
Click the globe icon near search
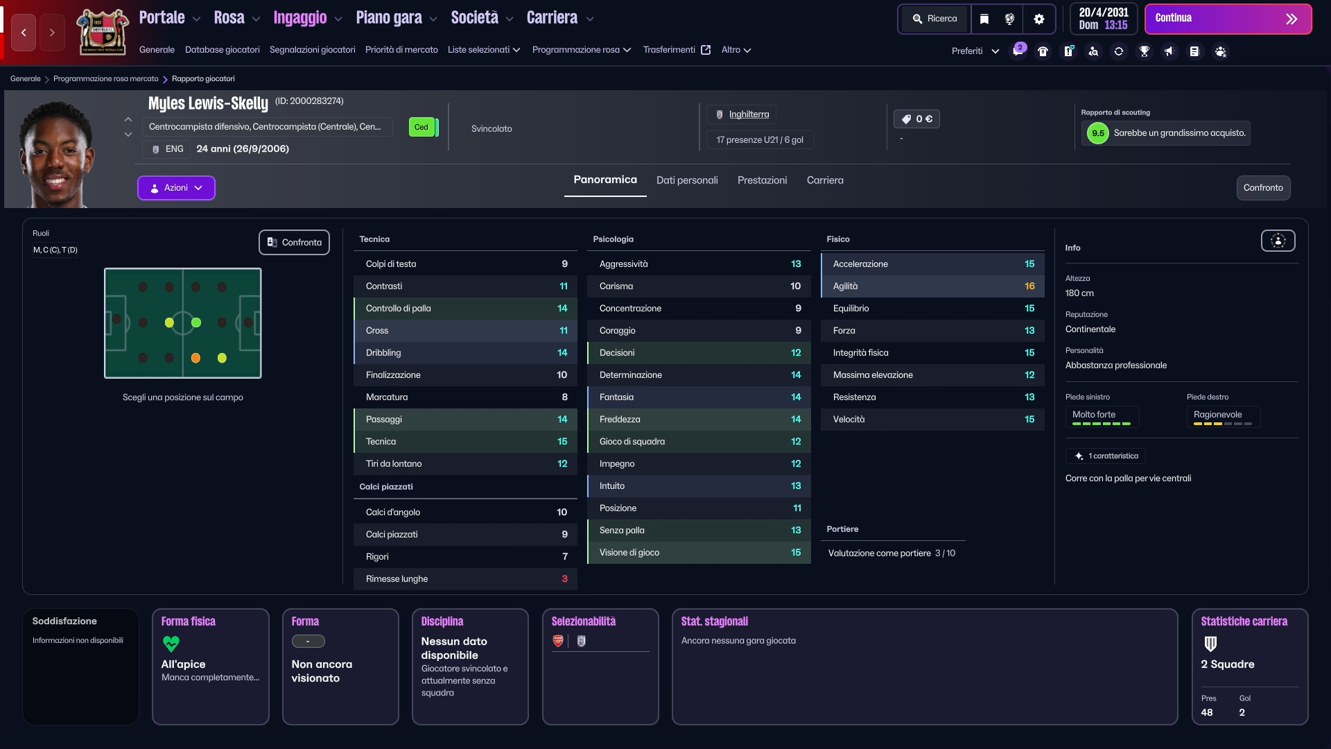[x=1009, y=19]
